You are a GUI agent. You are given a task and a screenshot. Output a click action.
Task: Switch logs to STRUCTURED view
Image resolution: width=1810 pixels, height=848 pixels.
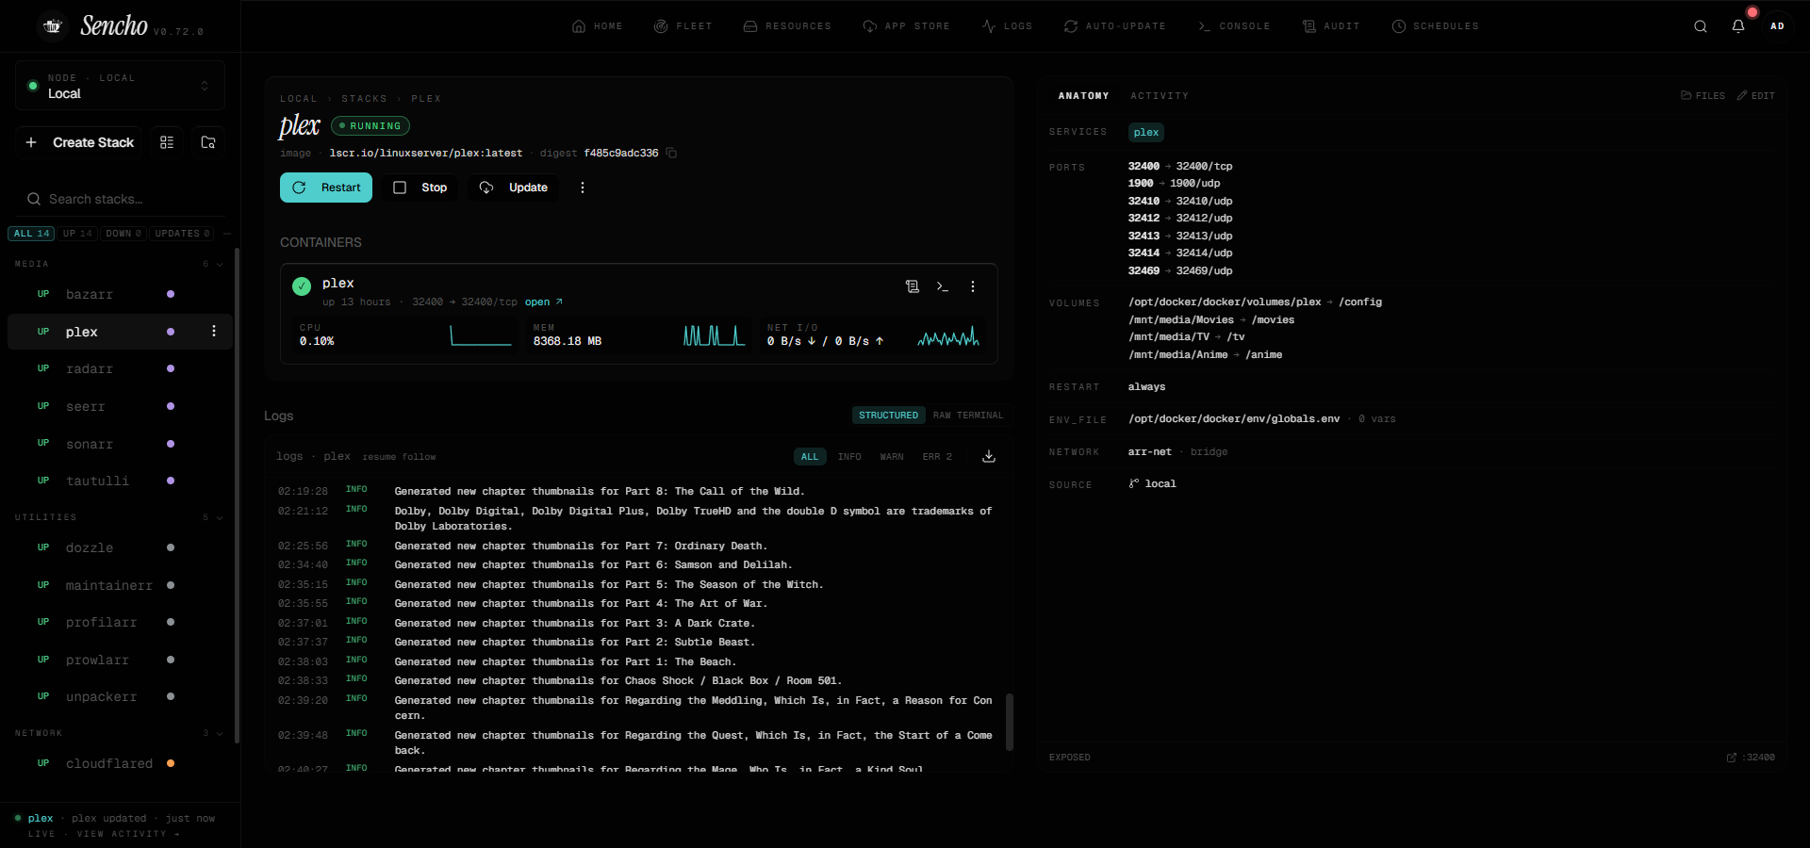point(888,415)
